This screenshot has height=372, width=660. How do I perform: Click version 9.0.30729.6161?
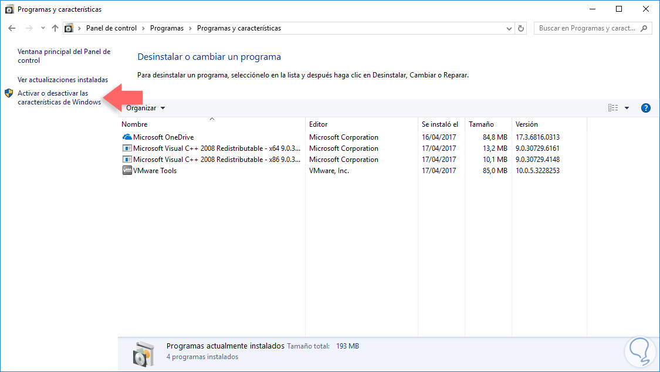537,148
